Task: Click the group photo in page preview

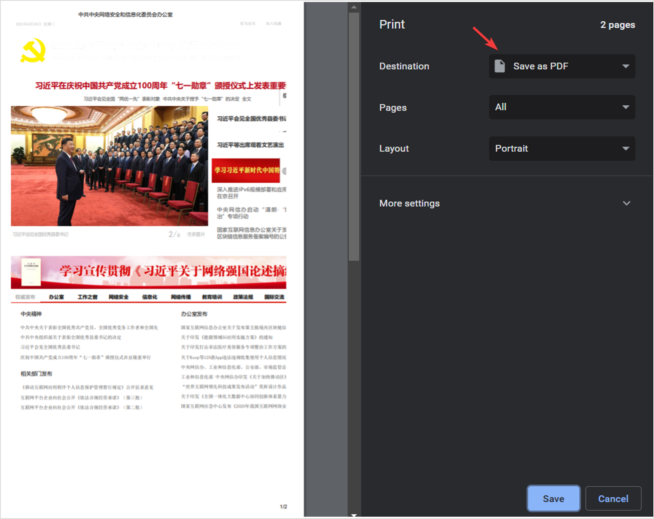Action: pos(109,166)
